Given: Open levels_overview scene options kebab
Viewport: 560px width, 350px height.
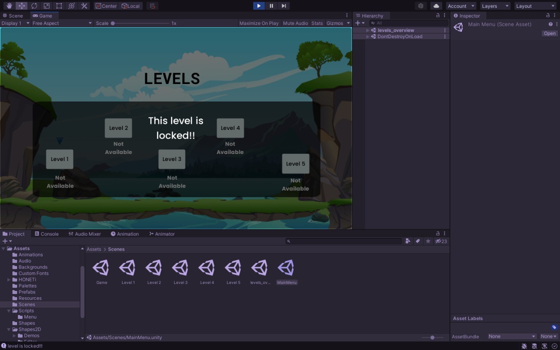Looking at the screenshot, I should click(445, 30).
